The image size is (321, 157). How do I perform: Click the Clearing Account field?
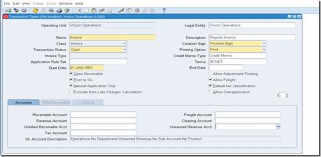click(248, 121)
